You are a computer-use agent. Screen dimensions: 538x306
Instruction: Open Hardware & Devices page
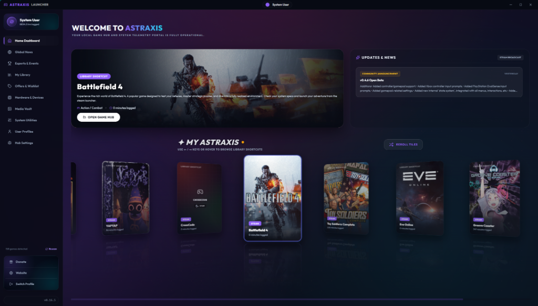[x=31, y=97]
